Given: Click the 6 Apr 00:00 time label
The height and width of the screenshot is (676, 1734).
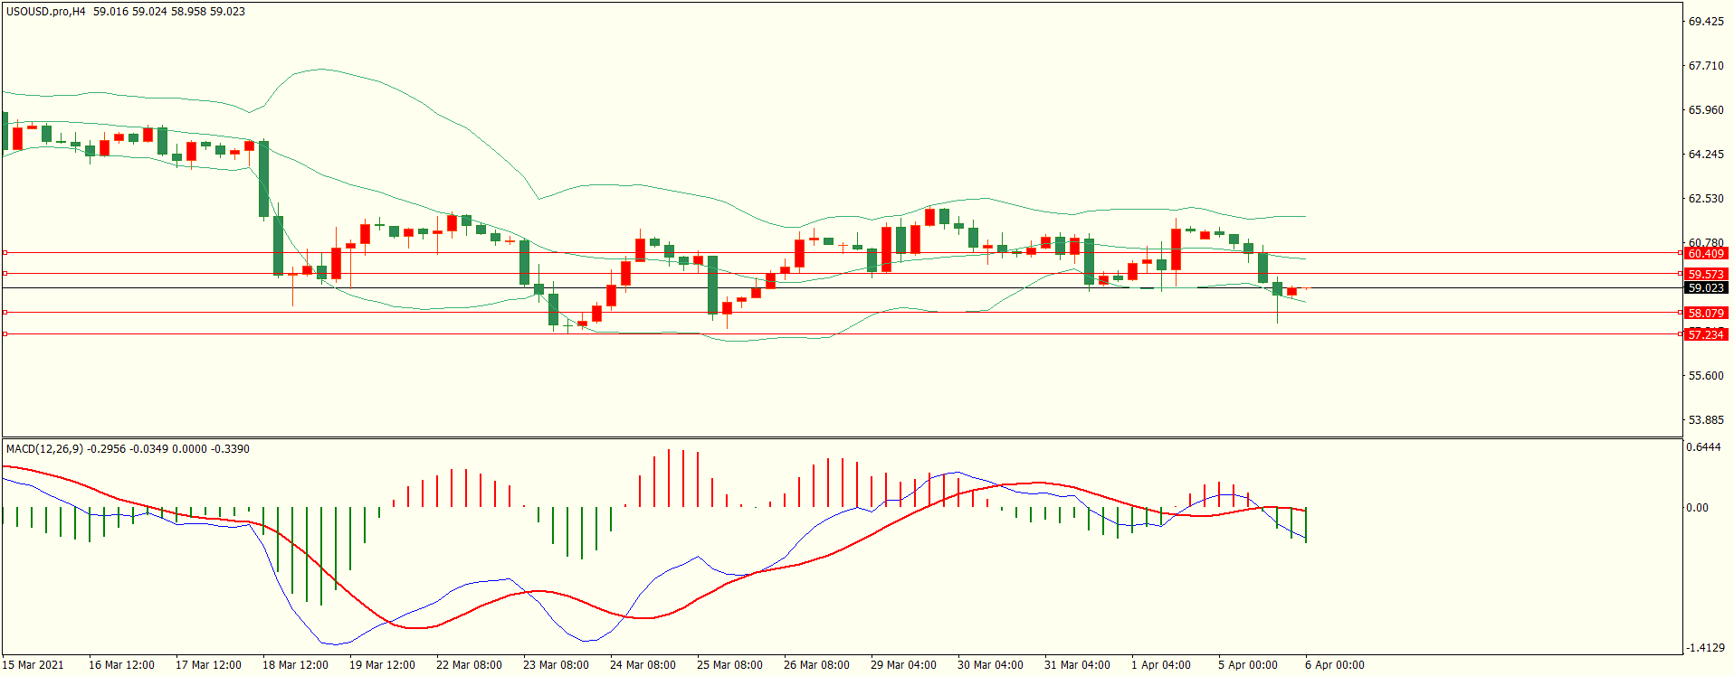Looking at the screenshot, I should (1335, 665).
